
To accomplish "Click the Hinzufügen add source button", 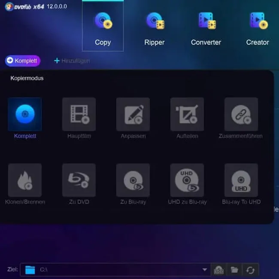I will 72,61.
